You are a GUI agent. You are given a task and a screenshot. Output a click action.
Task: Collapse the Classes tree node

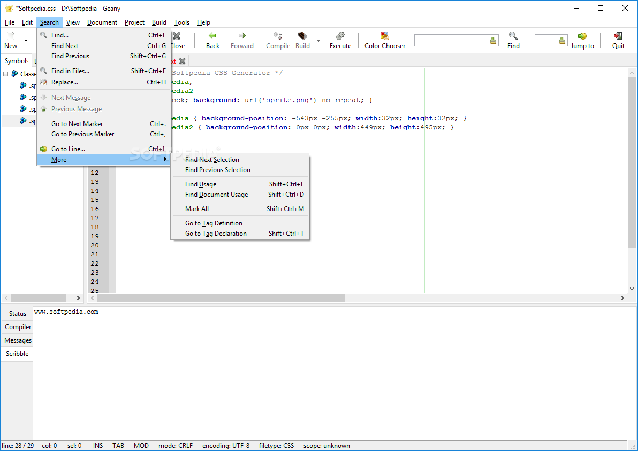(x=6, y=74)
